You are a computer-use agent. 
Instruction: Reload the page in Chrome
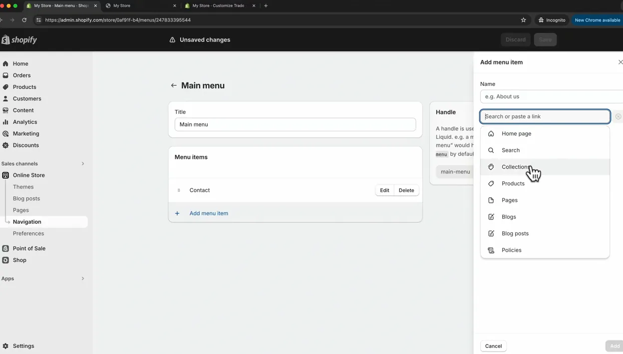(24, 20)
